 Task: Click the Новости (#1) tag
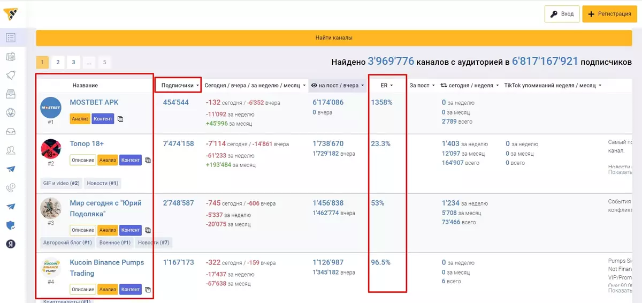pyautogui.click(x=103, y=183)
